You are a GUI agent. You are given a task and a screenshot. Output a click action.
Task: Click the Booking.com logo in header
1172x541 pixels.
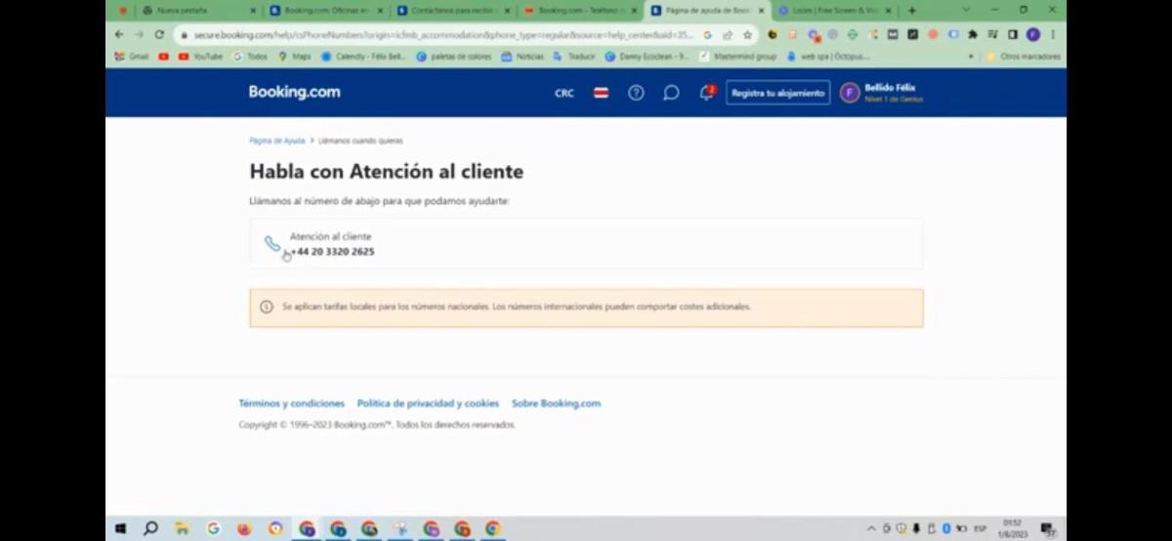[x=294, y=92]
